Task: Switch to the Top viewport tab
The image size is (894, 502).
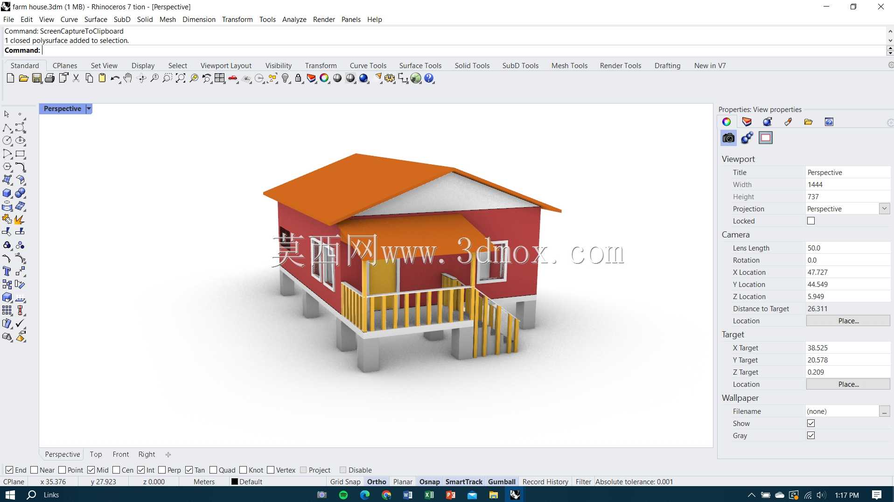Action: point(96,454)
